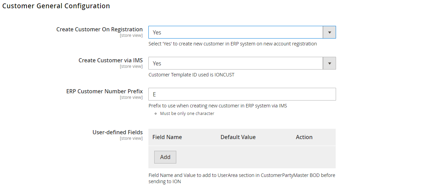The height and width of the screenshot is (189, 429).
Task: Click the Field Name column header
Action: [167, 137]
